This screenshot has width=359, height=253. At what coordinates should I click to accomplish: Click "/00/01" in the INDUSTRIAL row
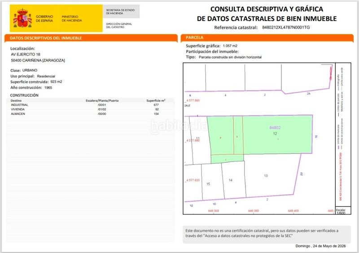(102, 105)
